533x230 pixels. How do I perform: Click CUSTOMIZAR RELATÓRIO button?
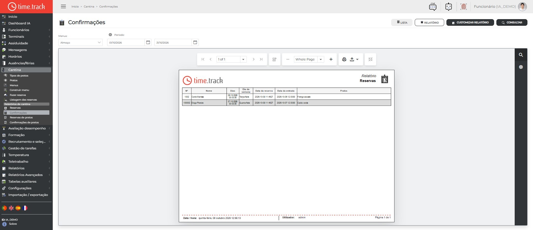tap(470, 22)
